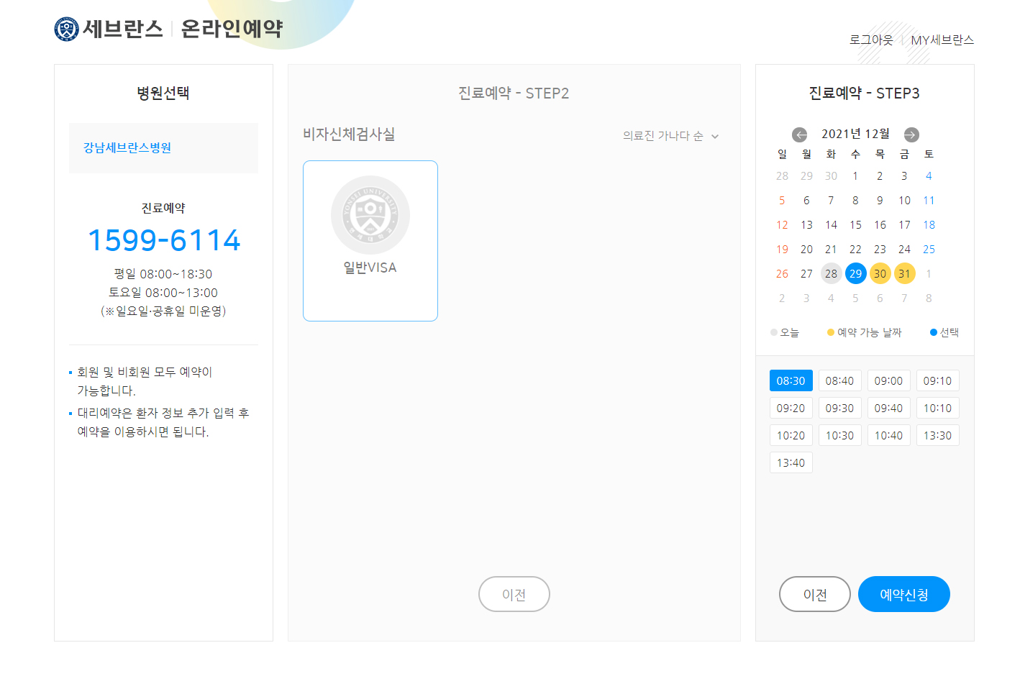Screen dimensions: 1020x689
Task: Click the 비자신체검사실 department heading
Action: click(x=349, y=134)
